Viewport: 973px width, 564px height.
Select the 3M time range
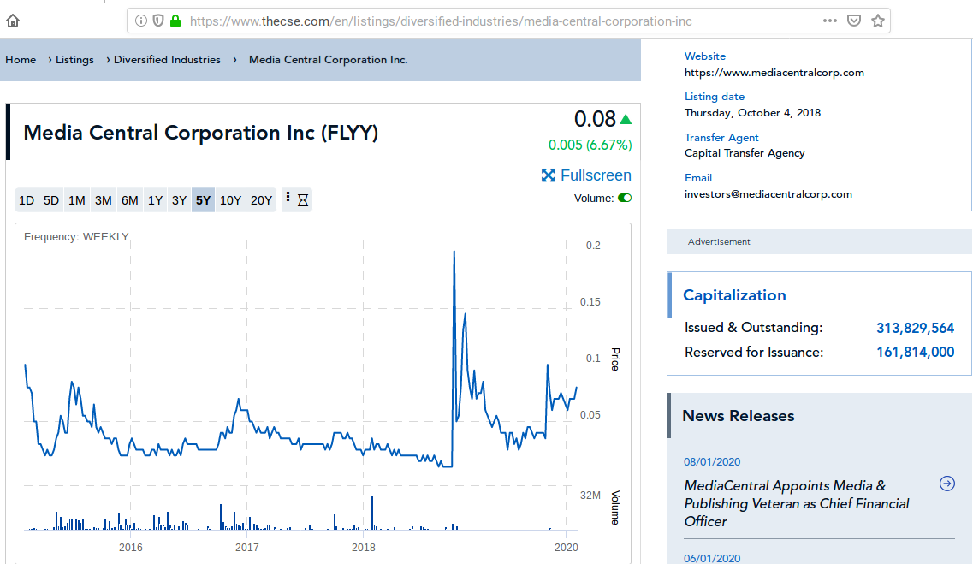pyautogui.click(x=103, y=200)
